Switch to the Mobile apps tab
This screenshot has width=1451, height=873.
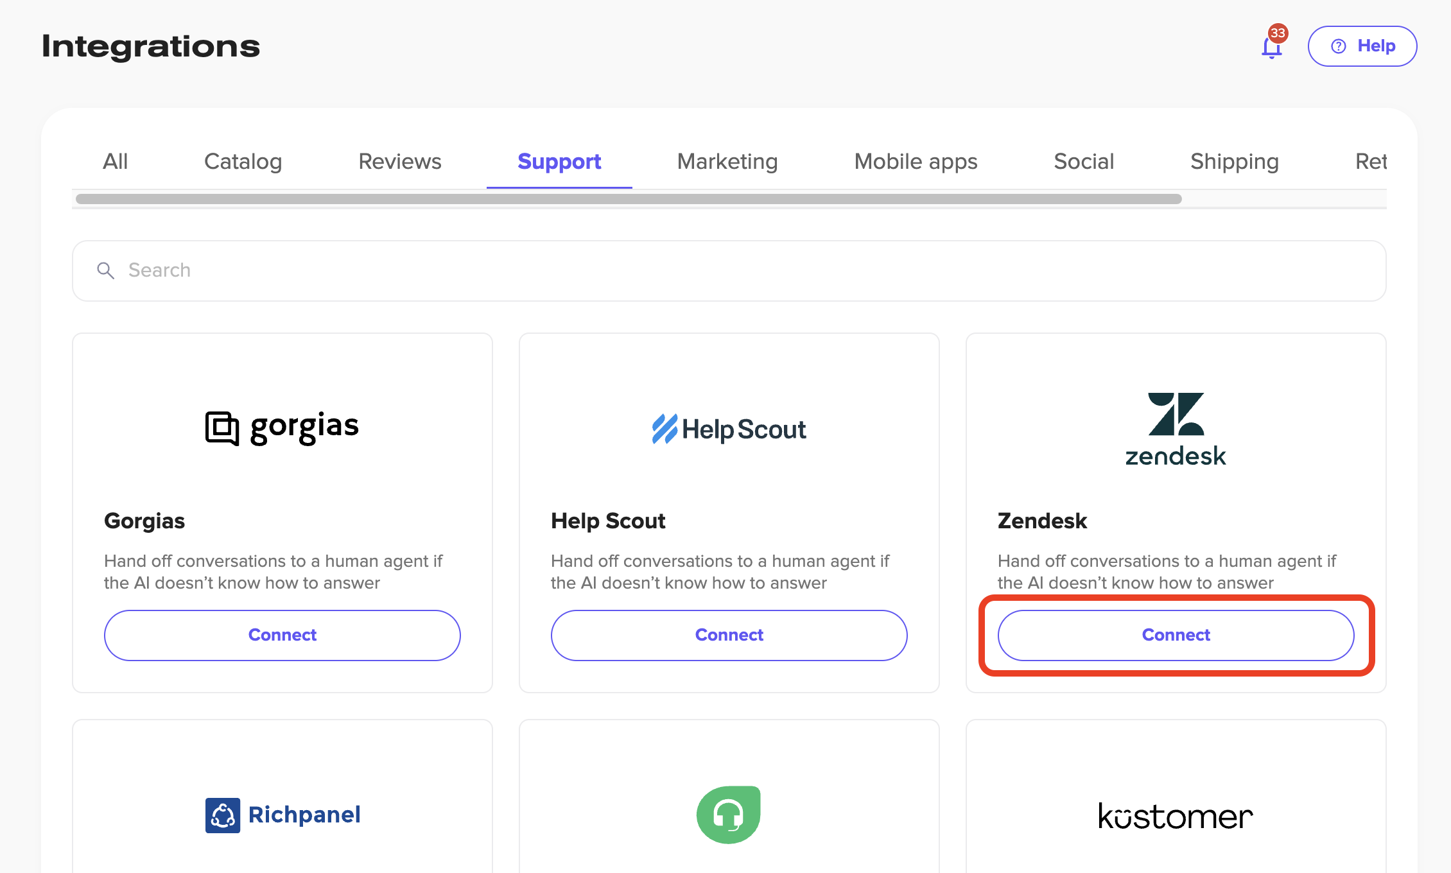pos(916,161)
